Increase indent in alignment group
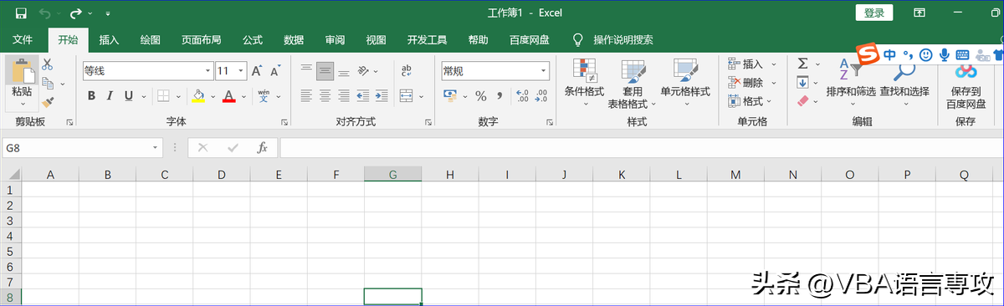Screen dimensions: 1004x306 (381, 96)
